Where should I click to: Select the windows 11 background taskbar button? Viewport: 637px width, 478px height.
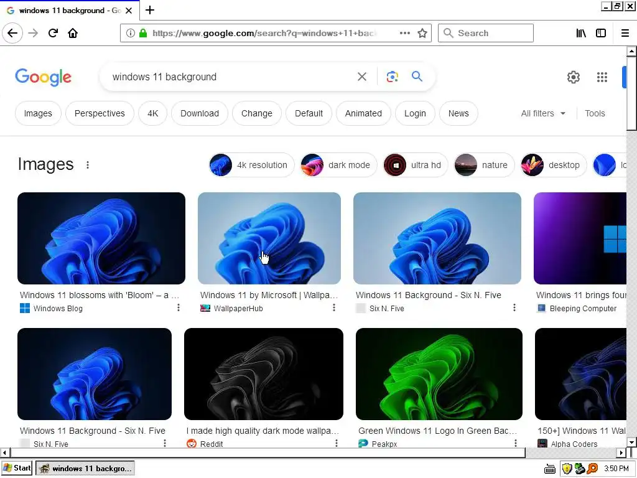[85, 468]
